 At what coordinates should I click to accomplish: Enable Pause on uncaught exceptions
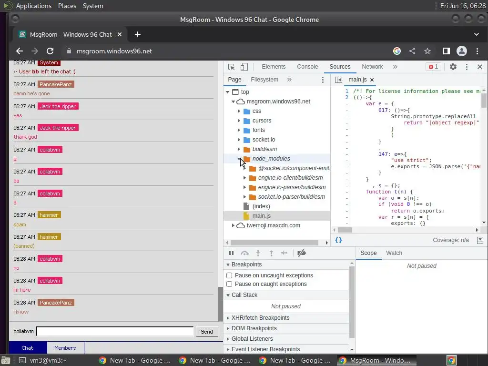(229, 275)
